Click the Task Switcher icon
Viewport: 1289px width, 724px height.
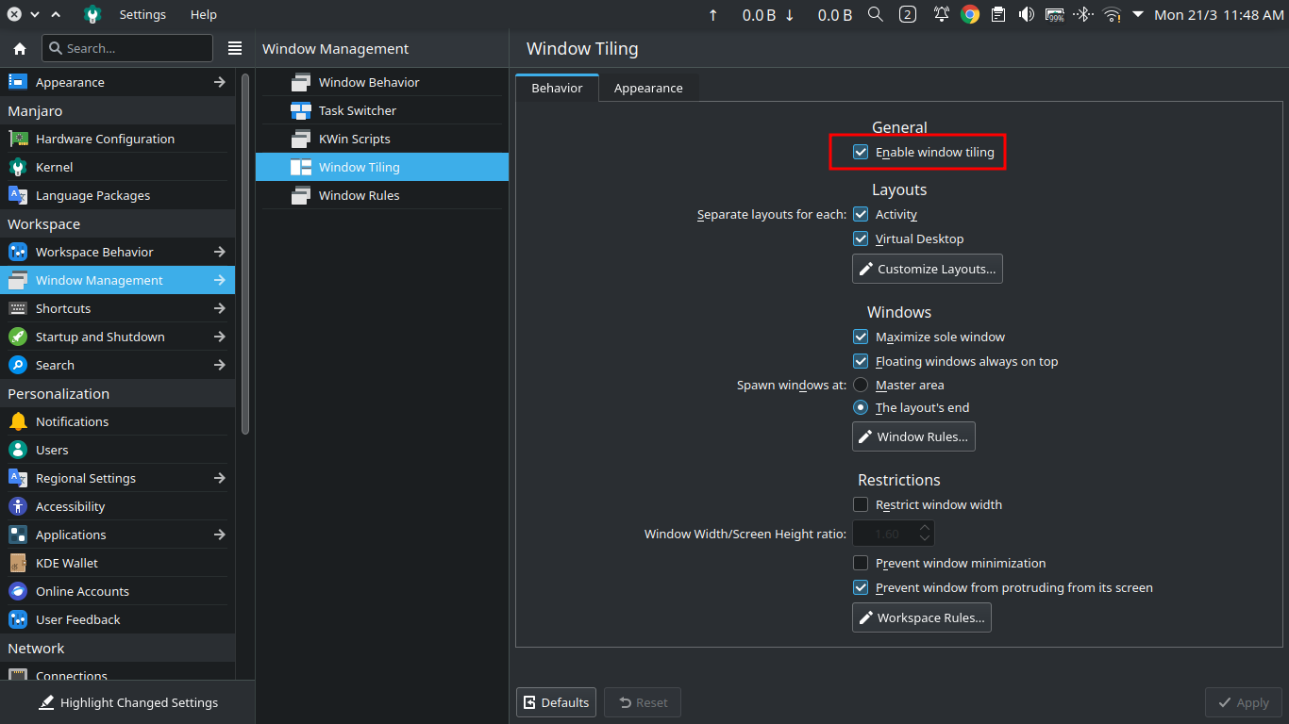(301, 110)
